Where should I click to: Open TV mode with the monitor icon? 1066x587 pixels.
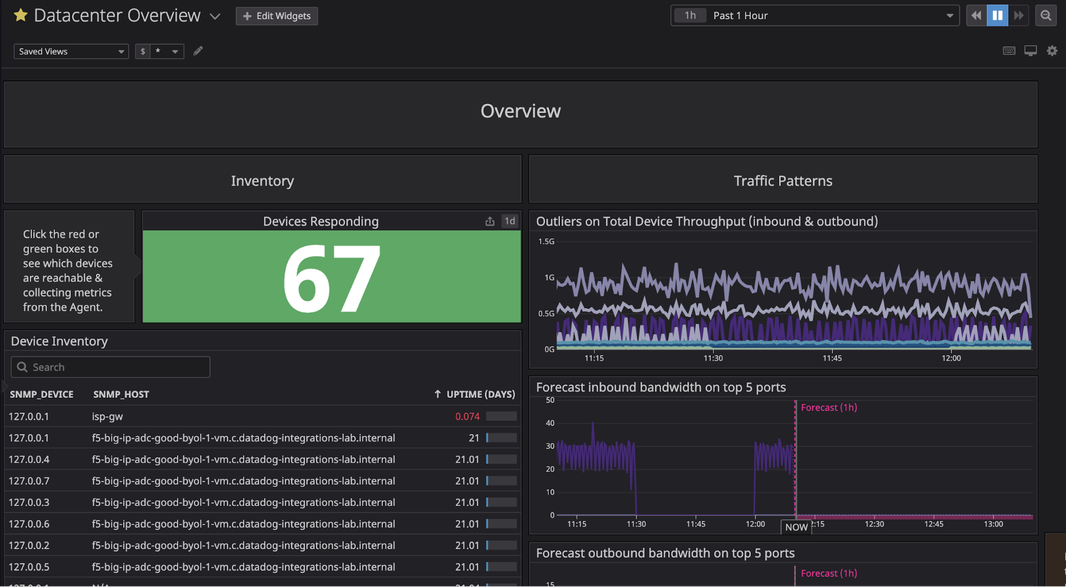click(x=1030, y=51)
